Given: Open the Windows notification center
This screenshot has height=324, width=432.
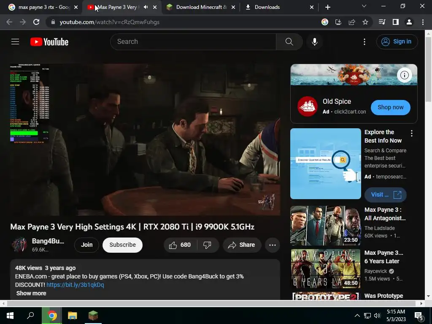Looking at the screenshot, I should [419, 316].
